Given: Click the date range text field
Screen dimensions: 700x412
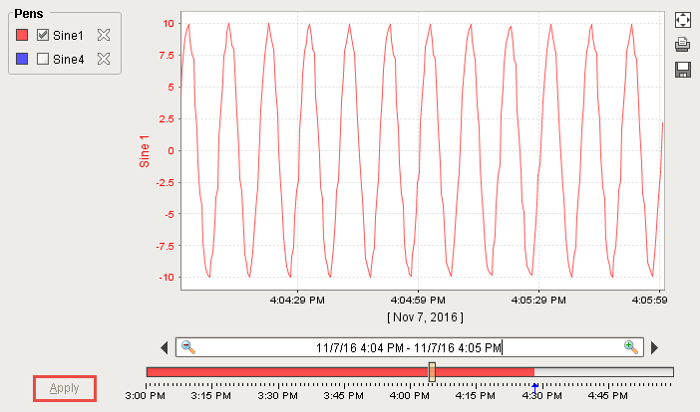Looking at the screenshot, I should coord(409,347).
